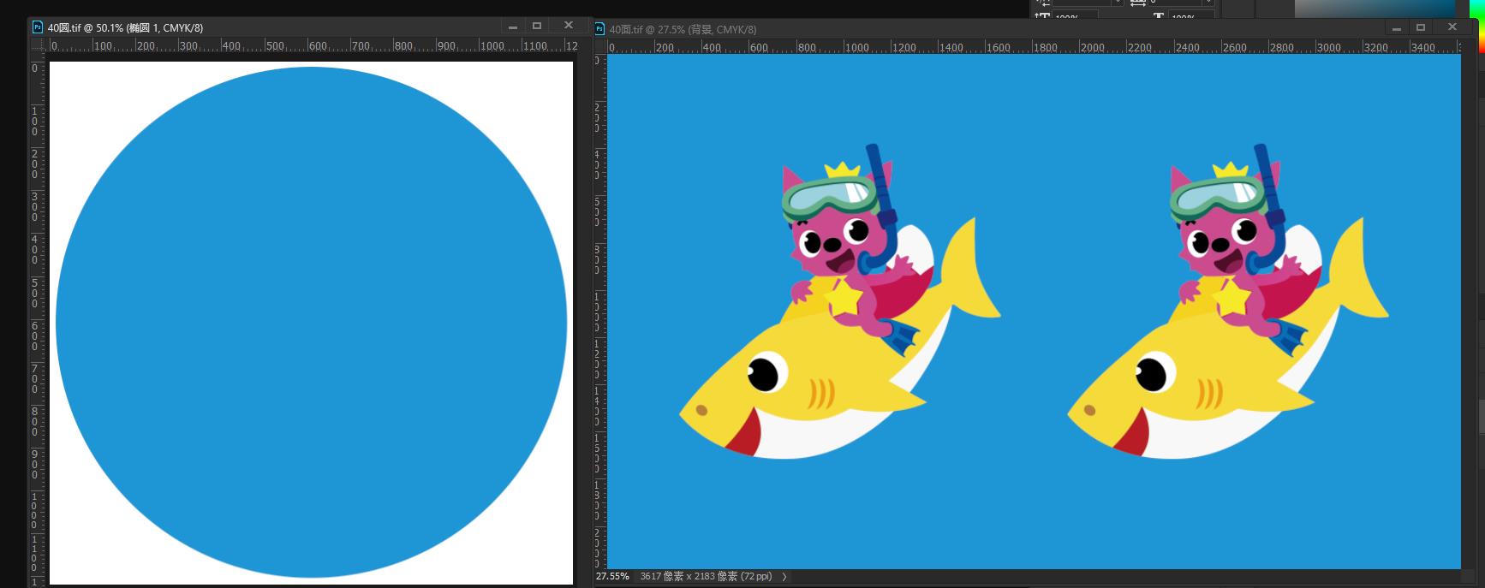Image resolution: width=1485 pixels, height=588 pixels.
Task: Pick a color in the color picker field
Action: (1375, 9)
